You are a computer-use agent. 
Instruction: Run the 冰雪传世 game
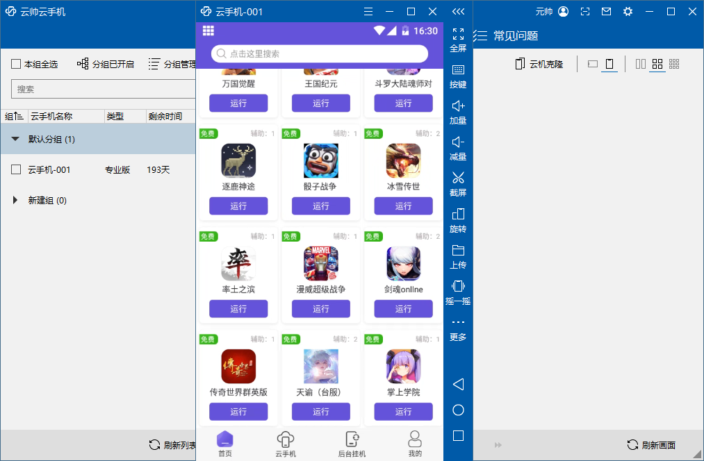tap(403, 206)
